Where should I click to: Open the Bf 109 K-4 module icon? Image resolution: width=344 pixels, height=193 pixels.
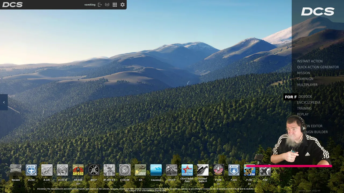[x=109, y=170]
